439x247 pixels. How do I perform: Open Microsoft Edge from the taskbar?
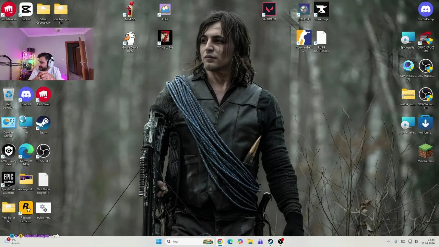tap(230, 242)
